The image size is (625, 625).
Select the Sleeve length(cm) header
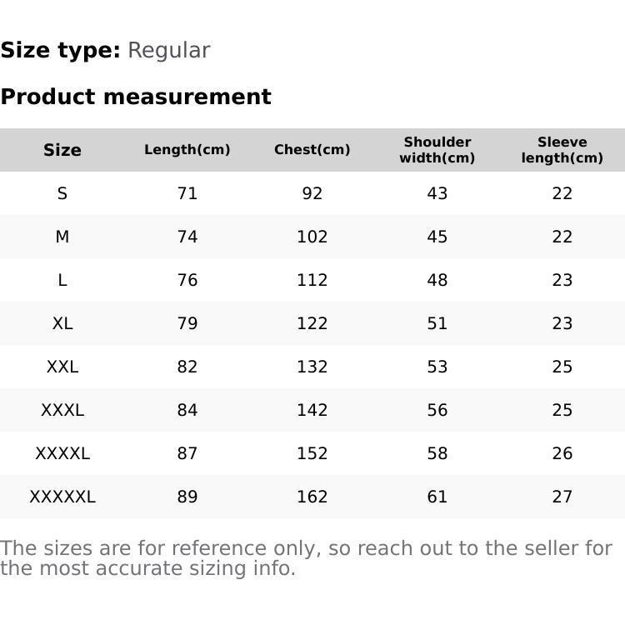tap(562, 150)
